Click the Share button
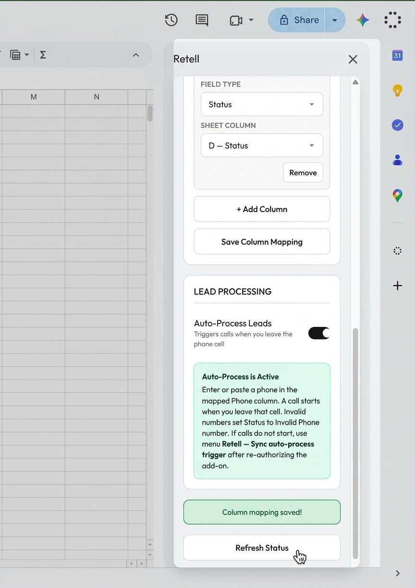Viewport: 415px width, 588px height. [296, 20]
